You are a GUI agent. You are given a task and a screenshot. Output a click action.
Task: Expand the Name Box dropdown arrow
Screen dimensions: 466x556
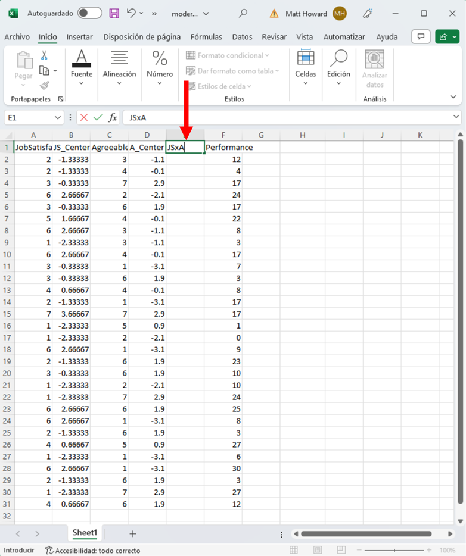[x=57, y=118]
